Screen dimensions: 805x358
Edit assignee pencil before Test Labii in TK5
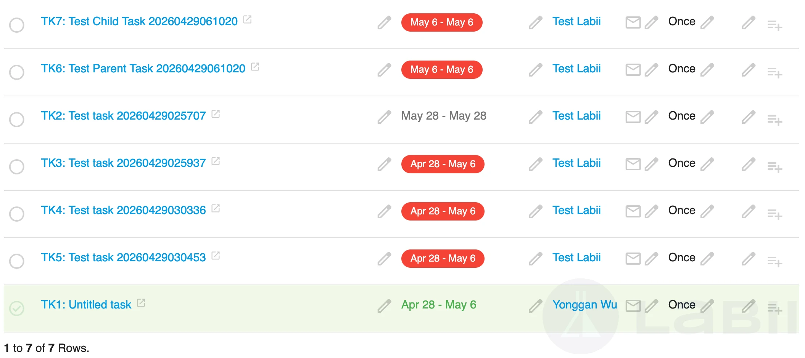(x=536, y=259)
